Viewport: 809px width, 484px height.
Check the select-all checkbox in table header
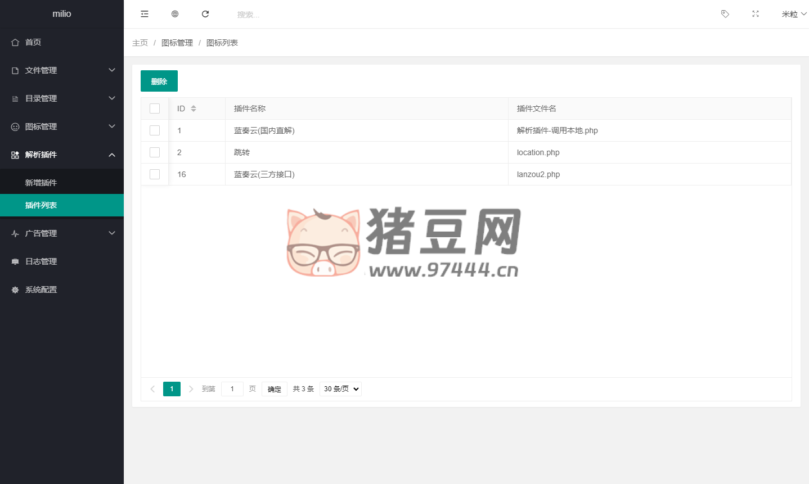(x=155, y=108)
